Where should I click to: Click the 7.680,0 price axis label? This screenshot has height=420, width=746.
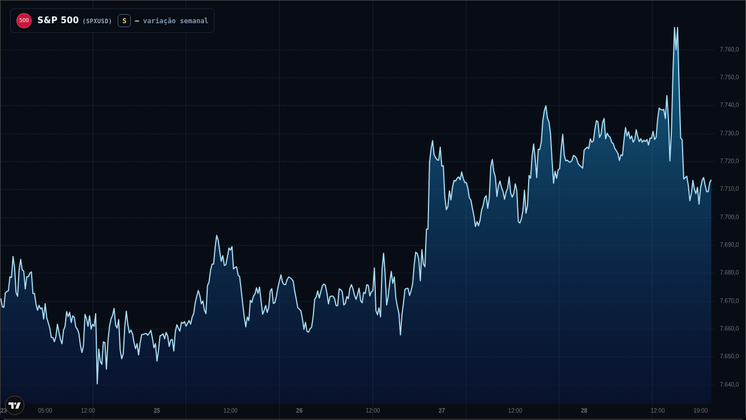tap(730, 273)
